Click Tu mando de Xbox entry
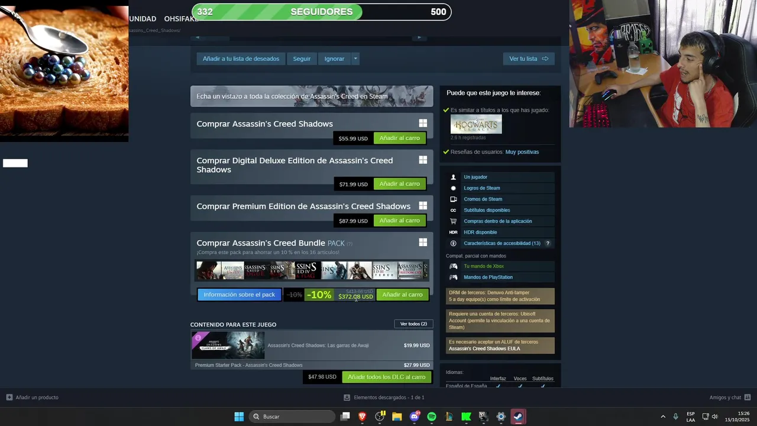757x426 pixels. coord(484,266)
